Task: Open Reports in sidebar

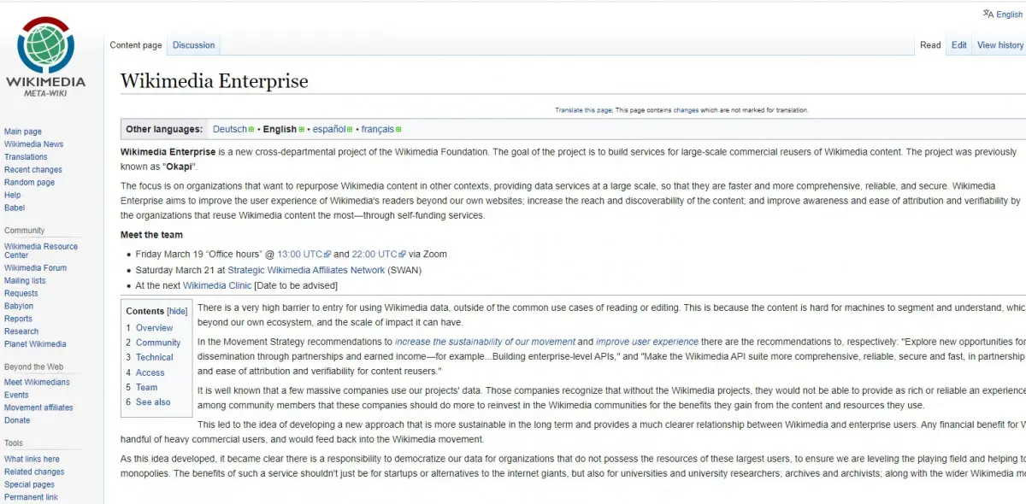Action: pyautogui.click(x=18, y=319)
